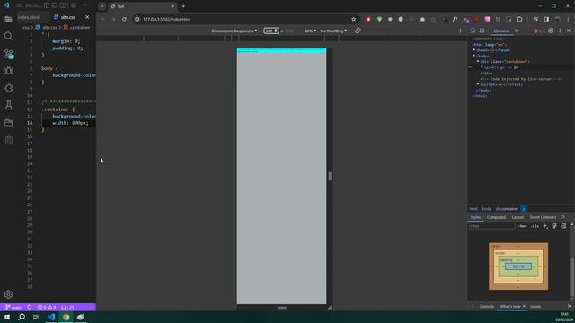Reload the page with refresh icon
This screenshot has height=323, width=575.
pos(124,19)
